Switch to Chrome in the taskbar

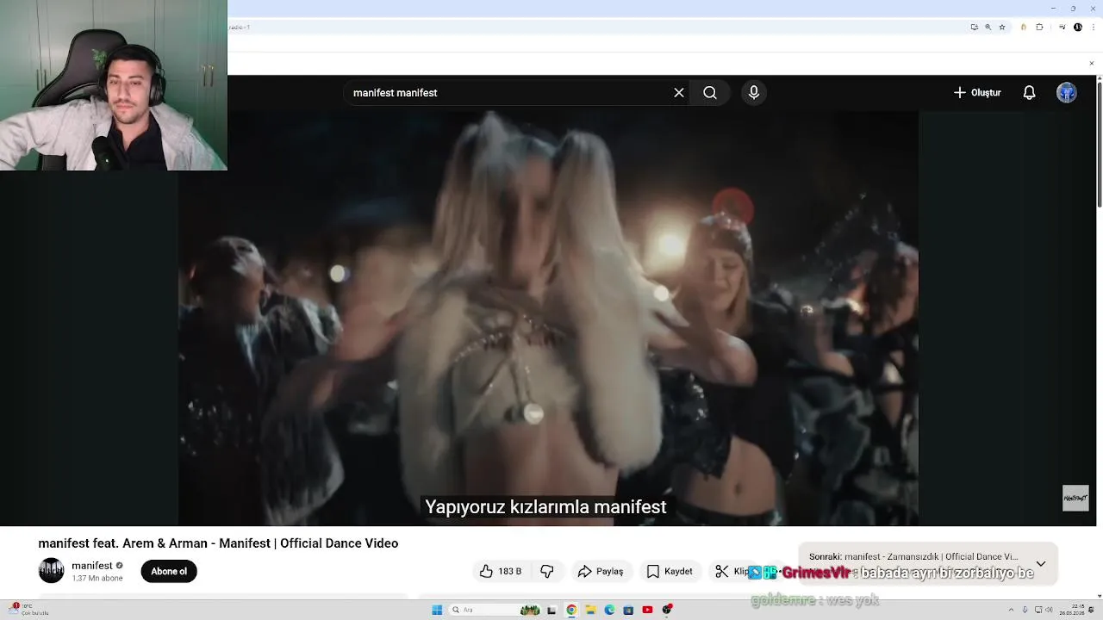(x=571, y=610)
